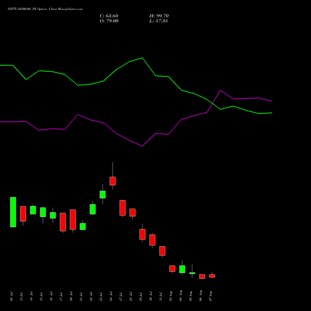
Task: Select the red candlestick for 20 Jul
Action: pyautogui.click(x=73, y=220)
